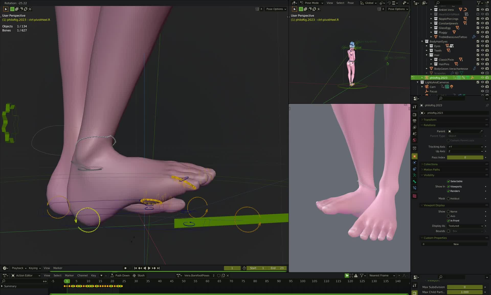Collapse the Hair collection
This screenshot has width=491, height=295.
coord(427,55)
